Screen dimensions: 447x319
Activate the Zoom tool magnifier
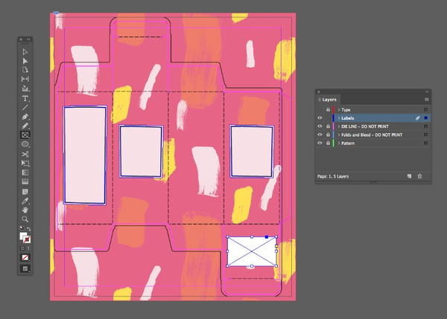(x=25, y=219)
